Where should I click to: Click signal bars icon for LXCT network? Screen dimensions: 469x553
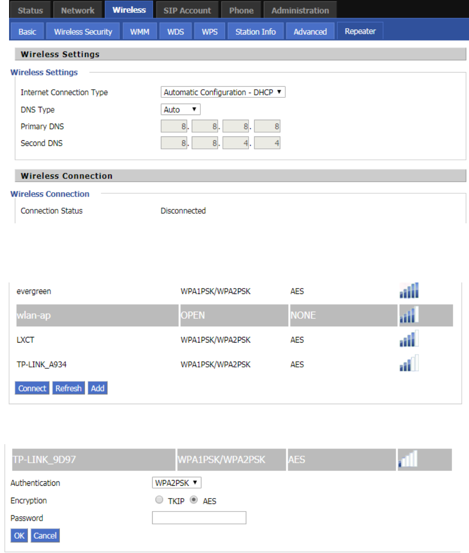[x=409, y=340]
